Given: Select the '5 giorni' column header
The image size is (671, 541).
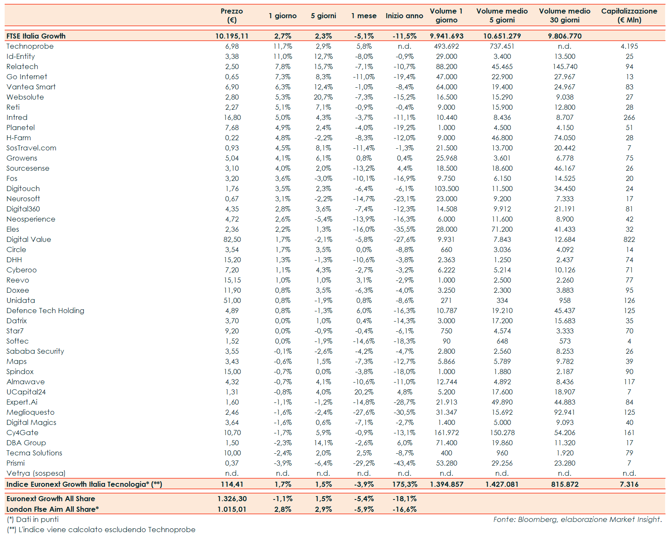Looking at the screenshot, I should coord(323,16).
